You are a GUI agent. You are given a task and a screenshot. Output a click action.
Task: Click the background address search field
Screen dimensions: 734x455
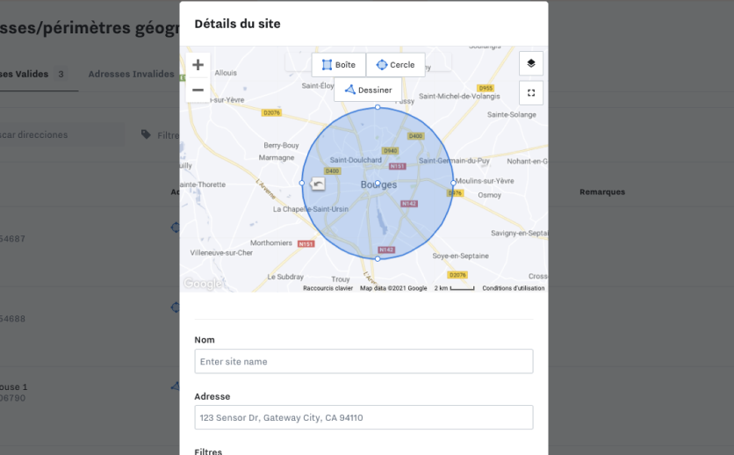coord(62,134)
